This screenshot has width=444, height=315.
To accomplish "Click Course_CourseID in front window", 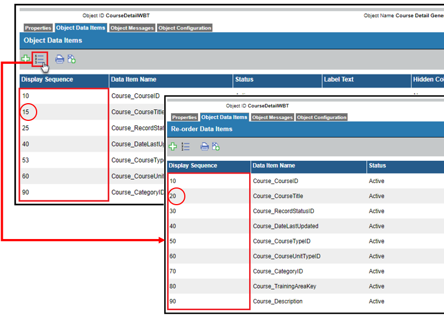I will (275, 181).
